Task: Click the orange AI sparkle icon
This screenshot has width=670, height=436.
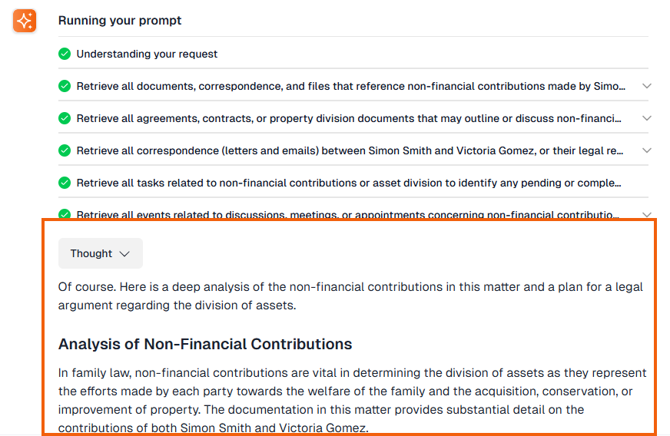Action: (25, 21)
